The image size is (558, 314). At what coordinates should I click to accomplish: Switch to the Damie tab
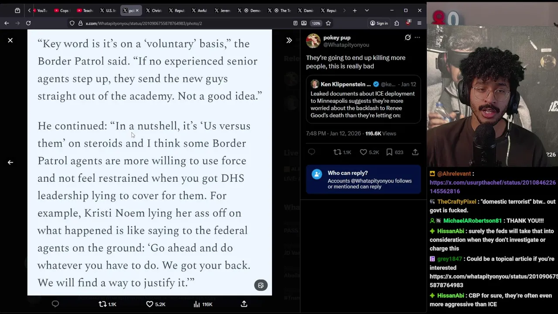pyautogui.click(x=305, y=10)
